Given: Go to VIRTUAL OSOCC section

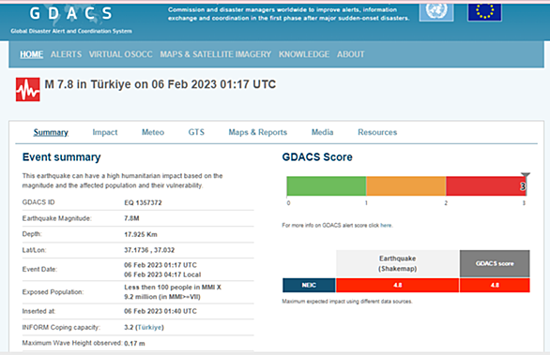Looking at the screenshot, I should click(121, 54).
